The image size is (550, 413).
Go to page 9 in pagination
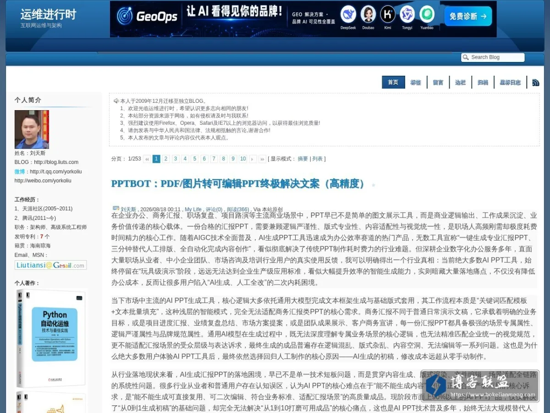click(233, 159)
